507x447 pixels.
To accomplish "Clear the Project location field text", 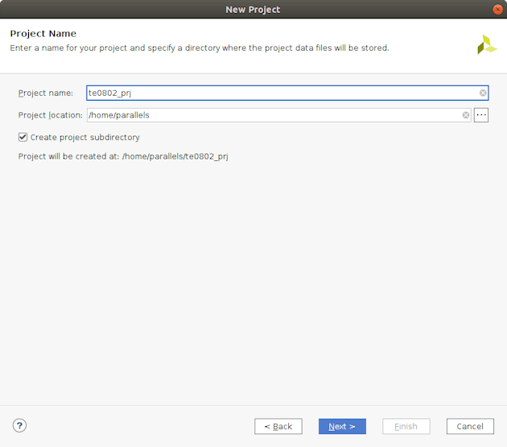I will pos(466,115).
